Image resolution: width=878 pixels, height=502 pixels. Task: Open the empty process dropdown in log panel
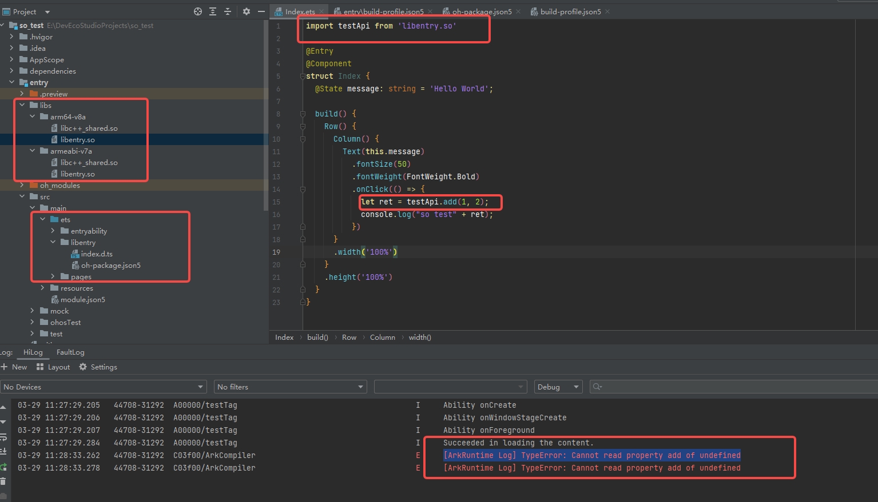450,387
